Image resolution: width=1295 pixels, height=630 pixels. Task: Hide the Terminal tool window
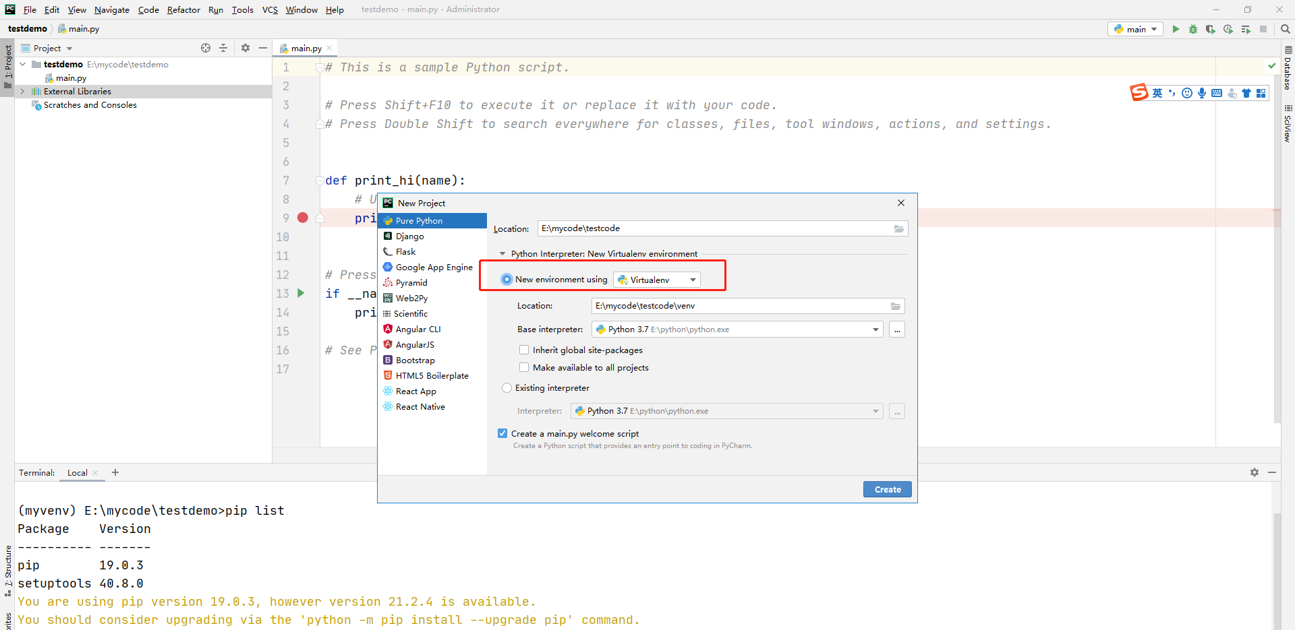pyautogui.click(x=1272, y=472)
